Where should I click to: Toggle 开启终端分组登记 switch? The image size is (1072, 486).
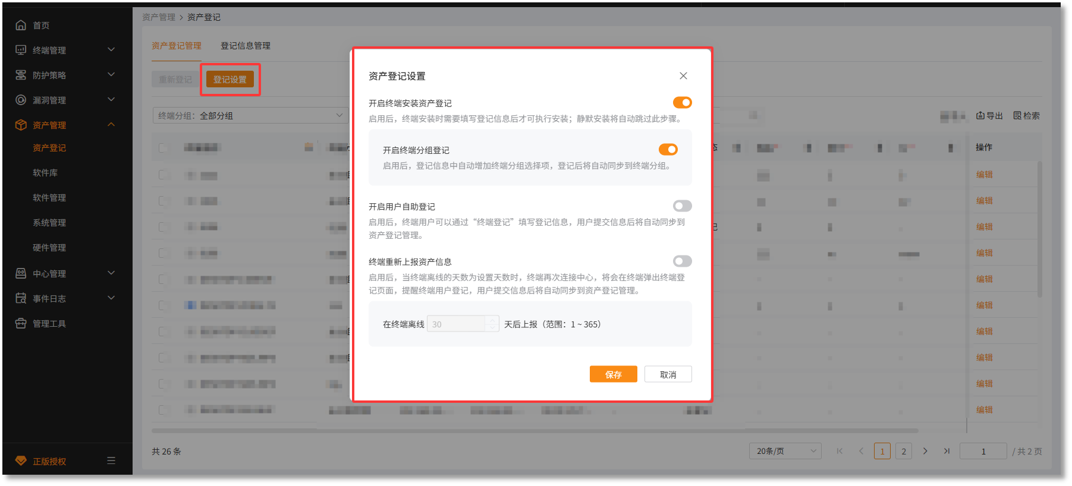point(668,150)
